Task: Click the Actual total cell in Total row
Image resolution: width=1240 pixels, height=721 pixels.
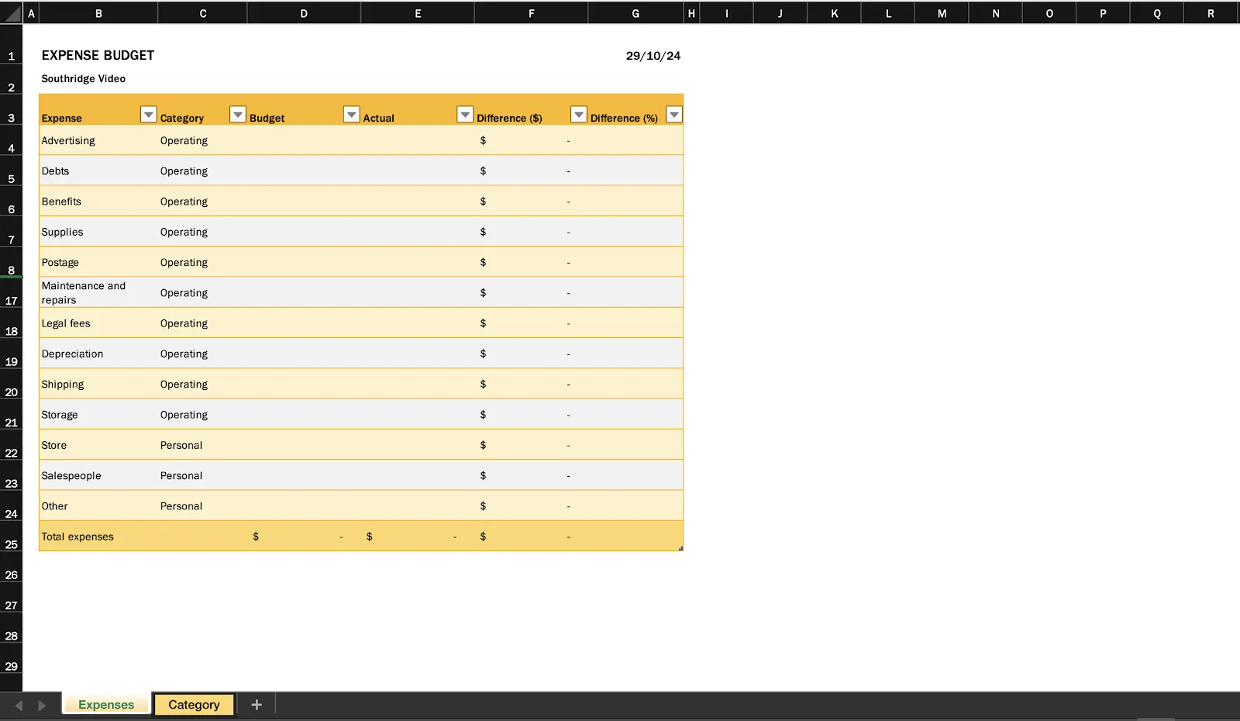Action: point(418,536)
